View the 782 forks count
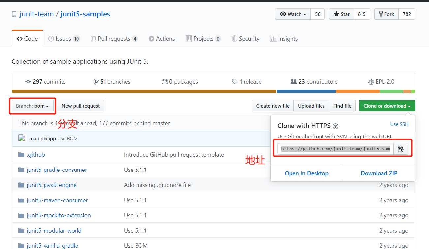The width and height of the screenshot is (429, 249). [407, 14]
